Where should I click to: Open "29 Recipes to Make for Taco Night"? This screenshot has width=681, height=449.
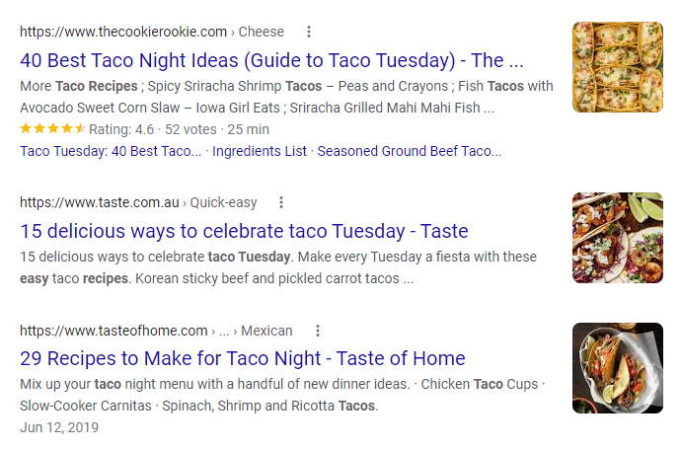(242, 358)
